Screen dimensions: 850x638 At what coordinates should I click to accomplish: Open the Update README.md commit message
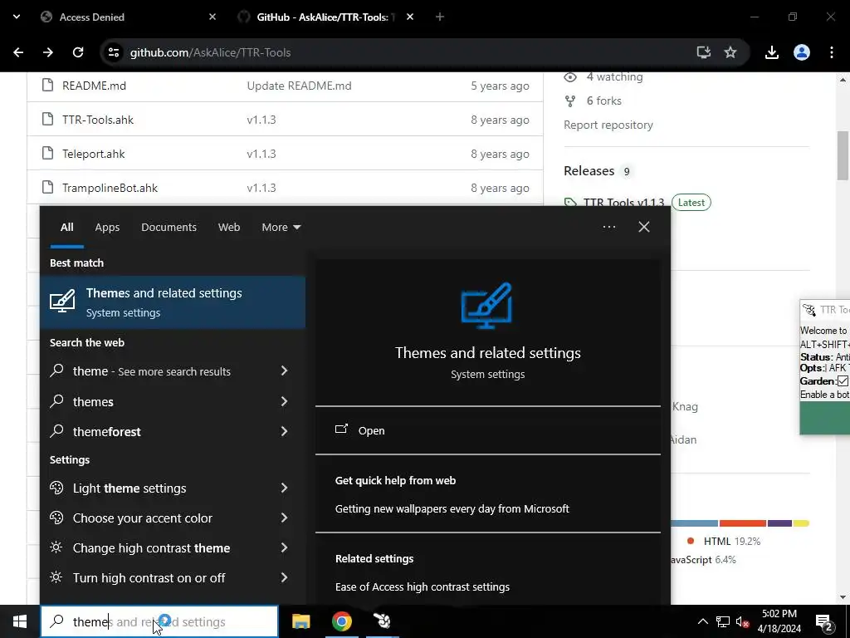[299, 86]
